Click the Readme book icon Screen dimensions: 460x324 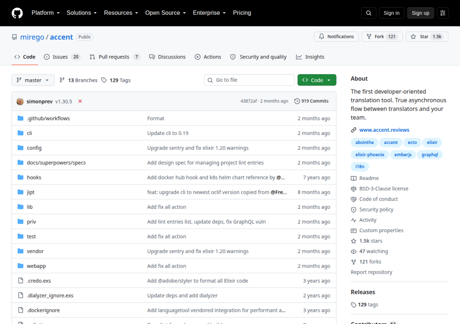354,178
